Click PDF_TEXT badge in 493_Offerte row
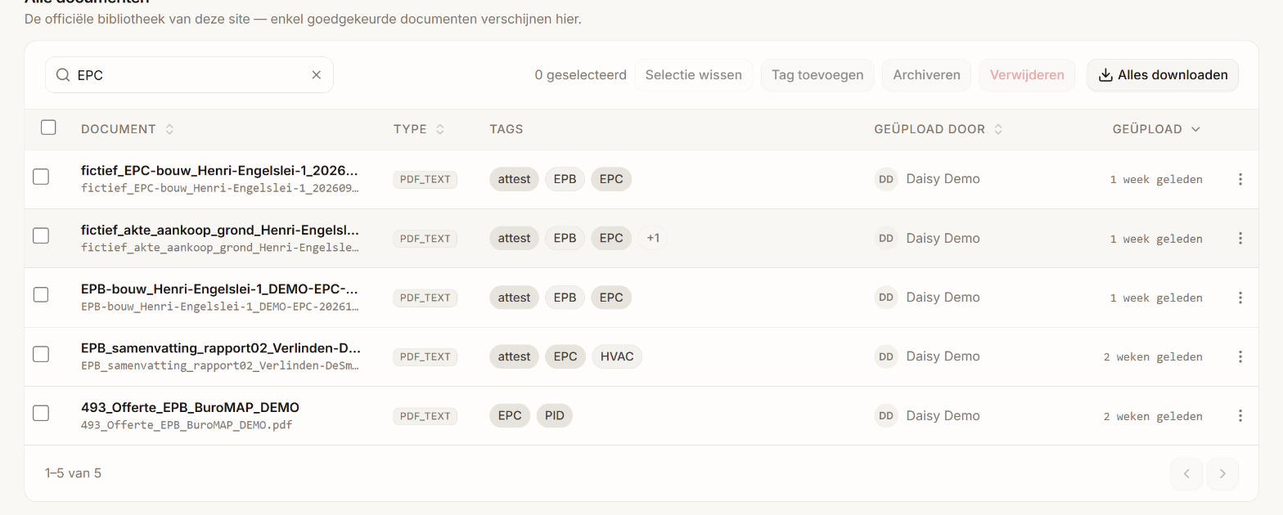The height and width of the screenshot is (515, 1283). (x=425, y=416)
